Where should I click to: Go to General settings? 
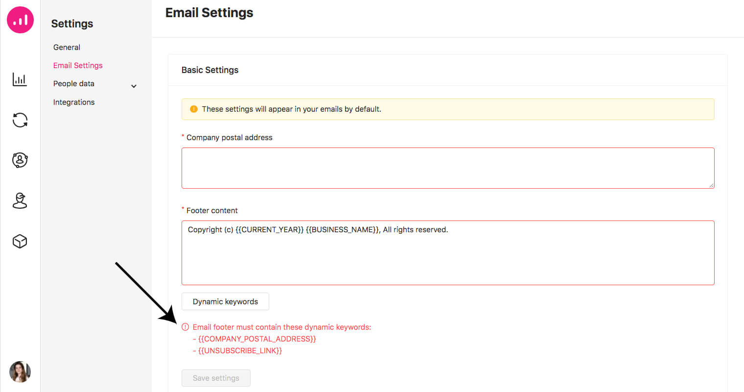click(x=67, y=48)
